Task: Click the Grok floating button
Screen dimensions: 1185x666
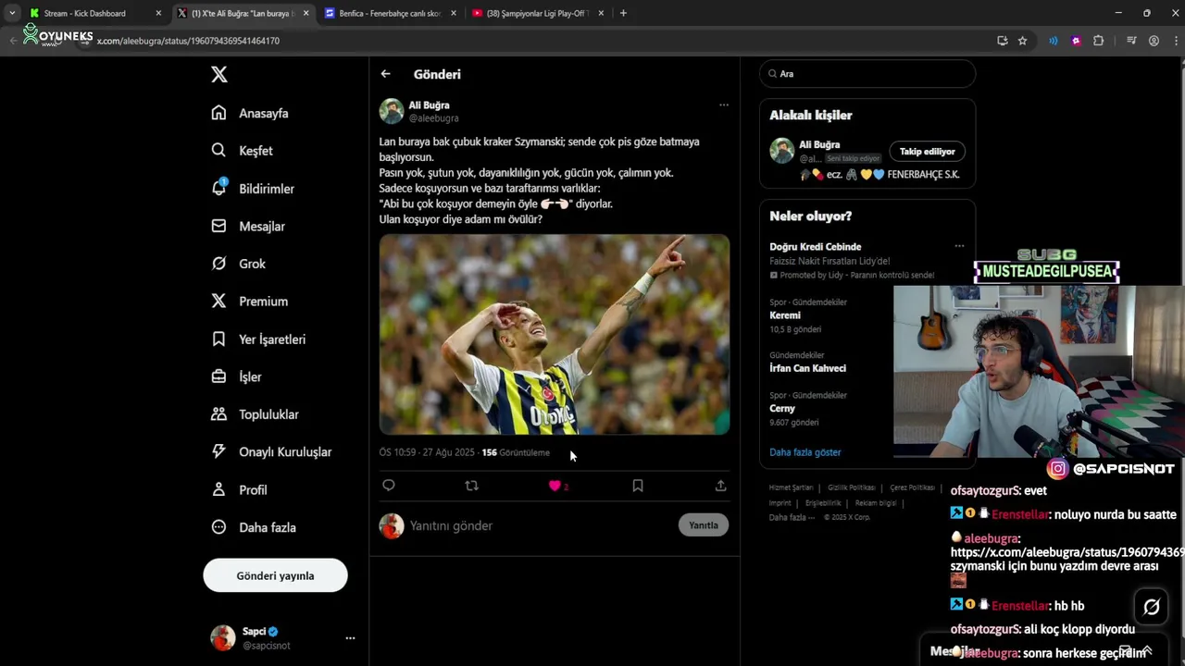Action: [1152, 607]
